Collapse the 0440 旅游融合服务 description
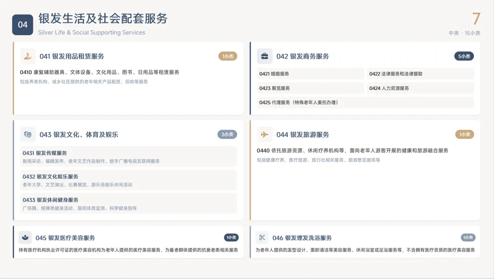This screenshot has width=494, height=279. (x=352, y=151)
